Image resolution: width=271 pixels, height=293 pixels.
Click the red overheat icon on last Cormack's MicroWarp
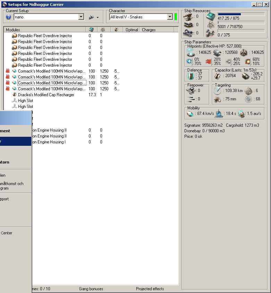[x=8, y=89]
